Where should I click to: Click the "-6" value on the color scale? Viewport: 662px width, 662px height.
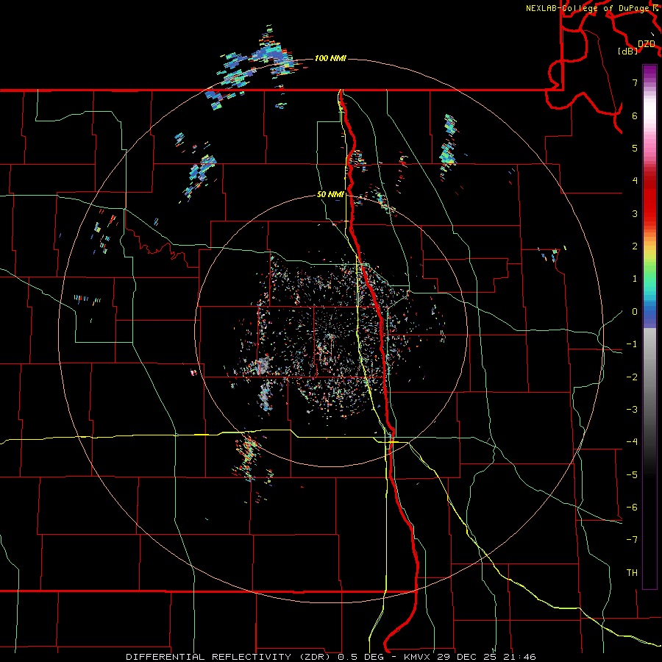[632, 508]
